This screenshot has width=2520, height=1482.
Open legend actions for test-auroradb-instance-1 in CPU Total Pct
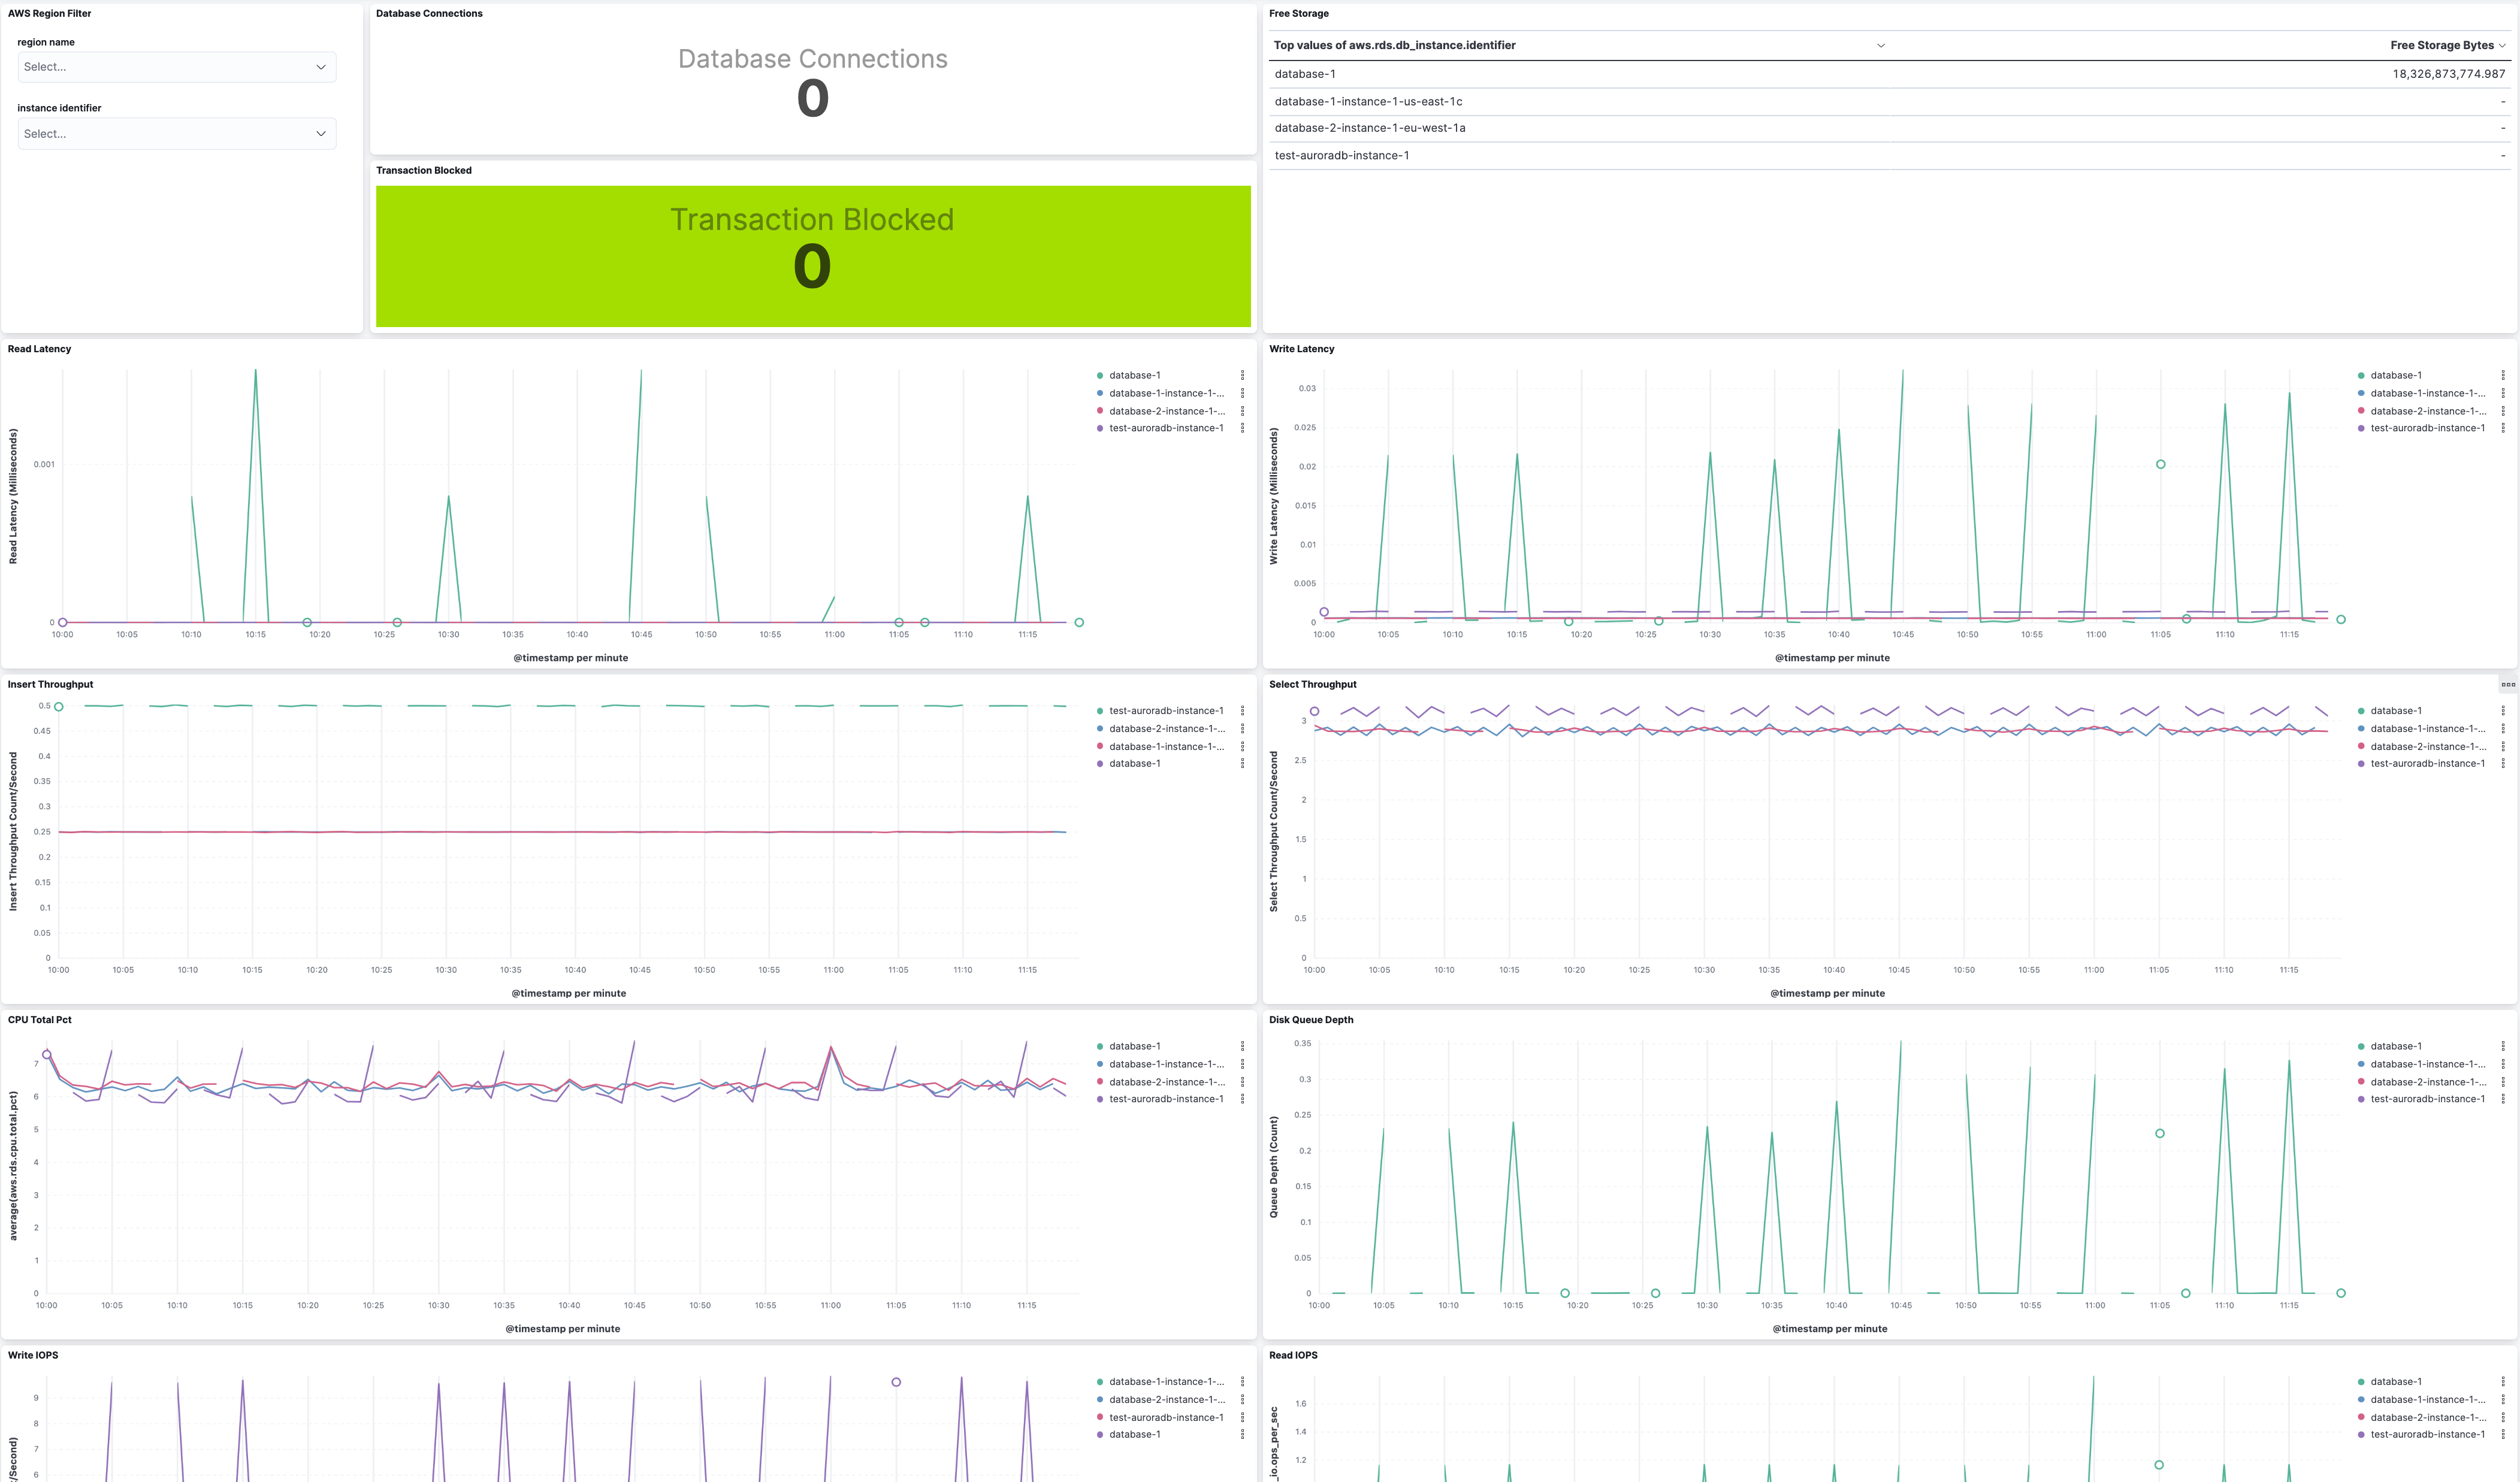point(1243,1098)
